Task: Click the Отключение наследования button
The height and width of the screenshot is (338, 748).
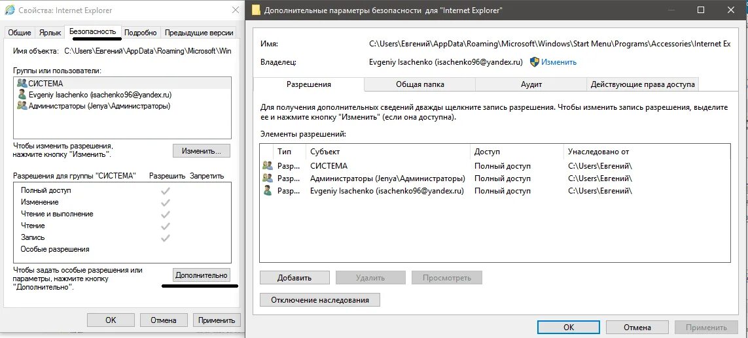Action: (x=320, y=300)
